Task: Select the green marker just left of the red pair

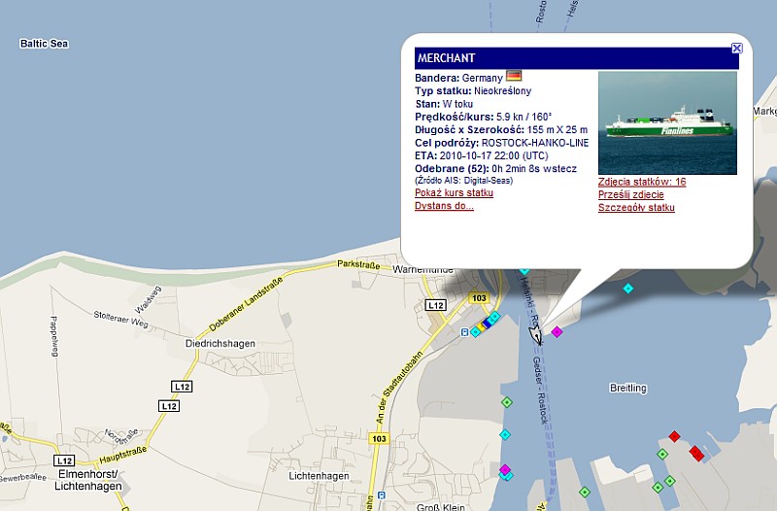Action: pyautogui.click(x=662, y=454)
